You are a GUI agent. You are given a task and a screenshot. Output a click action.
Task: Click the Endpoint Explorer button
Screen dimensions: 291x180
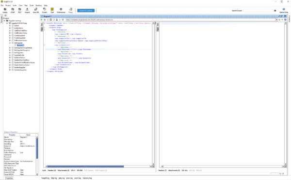tap(86, 11)
